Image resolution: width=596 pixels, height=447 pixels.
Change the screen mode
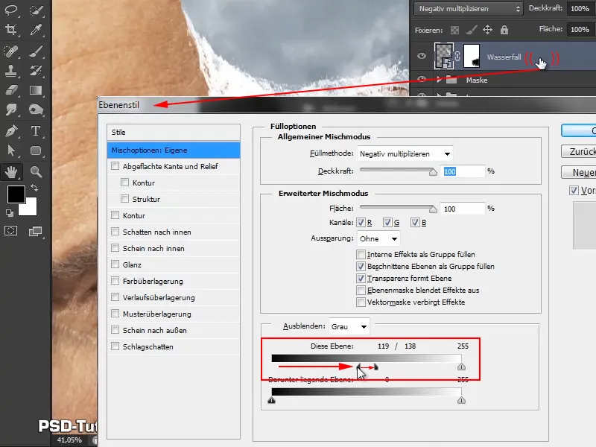(x=36, y=231)
